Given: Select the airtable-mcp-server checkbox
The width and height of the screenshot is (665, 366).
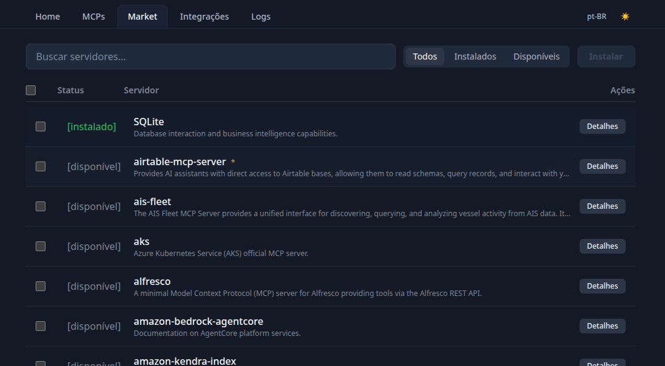Looking at the screenshot, I should tap(41, 166).
